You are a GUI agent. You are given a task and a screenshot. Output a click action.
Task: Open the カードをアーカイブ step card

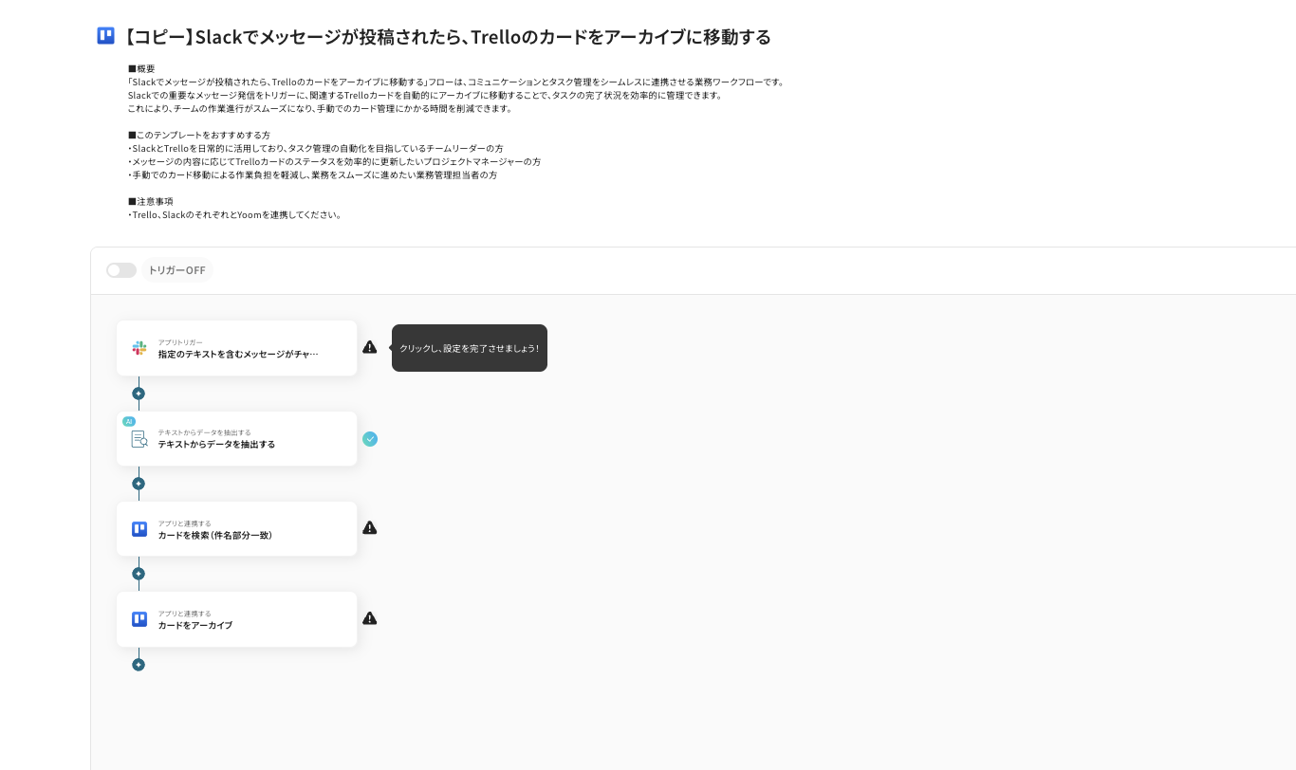coord(236,619)
